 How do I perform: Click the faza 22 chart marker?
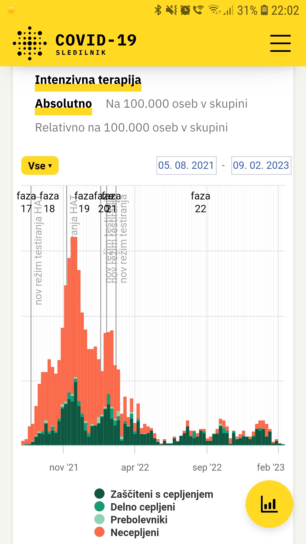coord(201,202)
